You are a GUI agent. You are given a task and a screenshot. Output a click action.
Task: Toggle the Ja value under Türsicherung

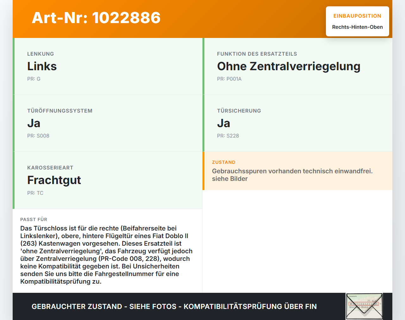click(x=223, y=123)
